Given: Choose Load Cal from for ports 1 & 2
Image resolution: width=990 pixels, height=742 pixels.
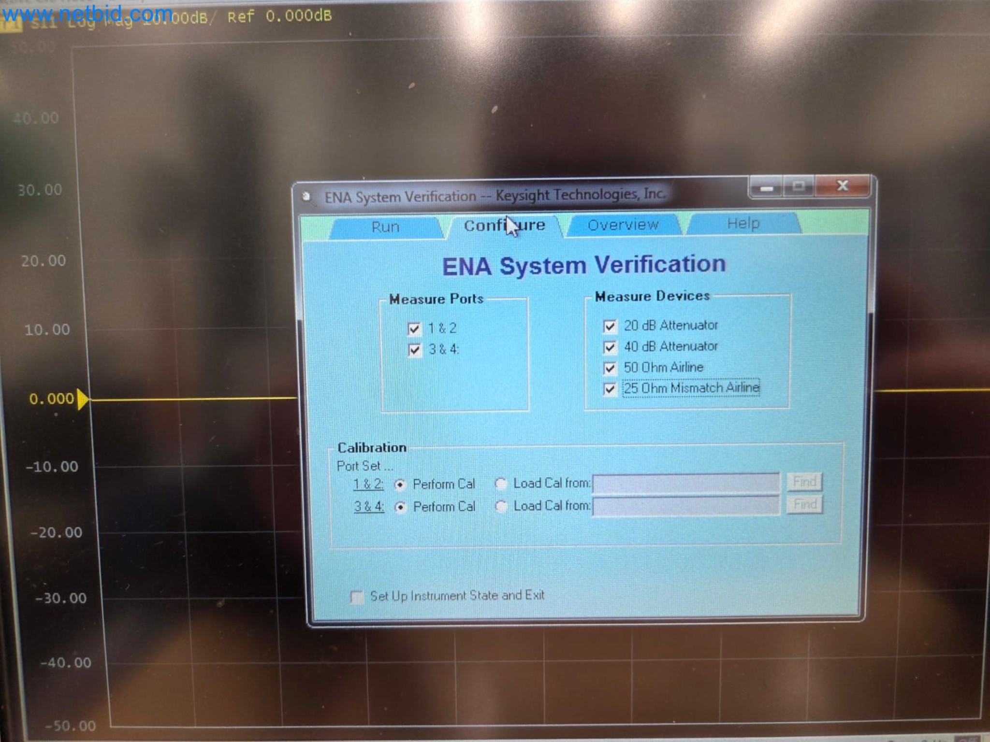Looking at the screenshot, I should point(501,484).
